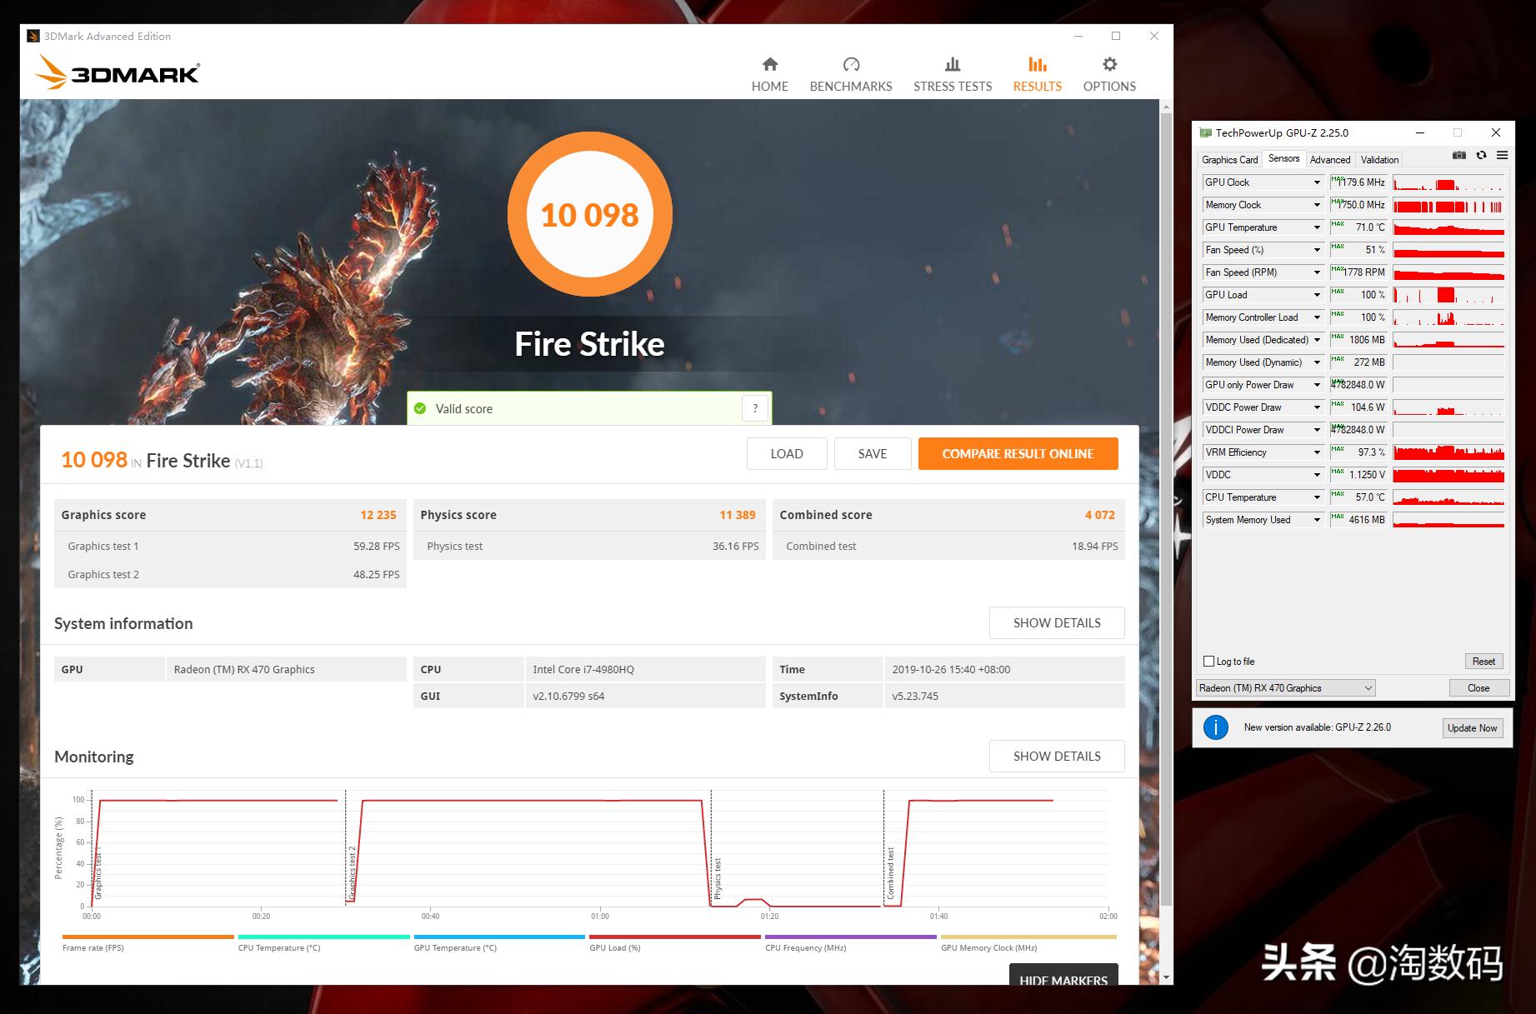Open the Validation tab in GPU-Z

point(1379,158)
